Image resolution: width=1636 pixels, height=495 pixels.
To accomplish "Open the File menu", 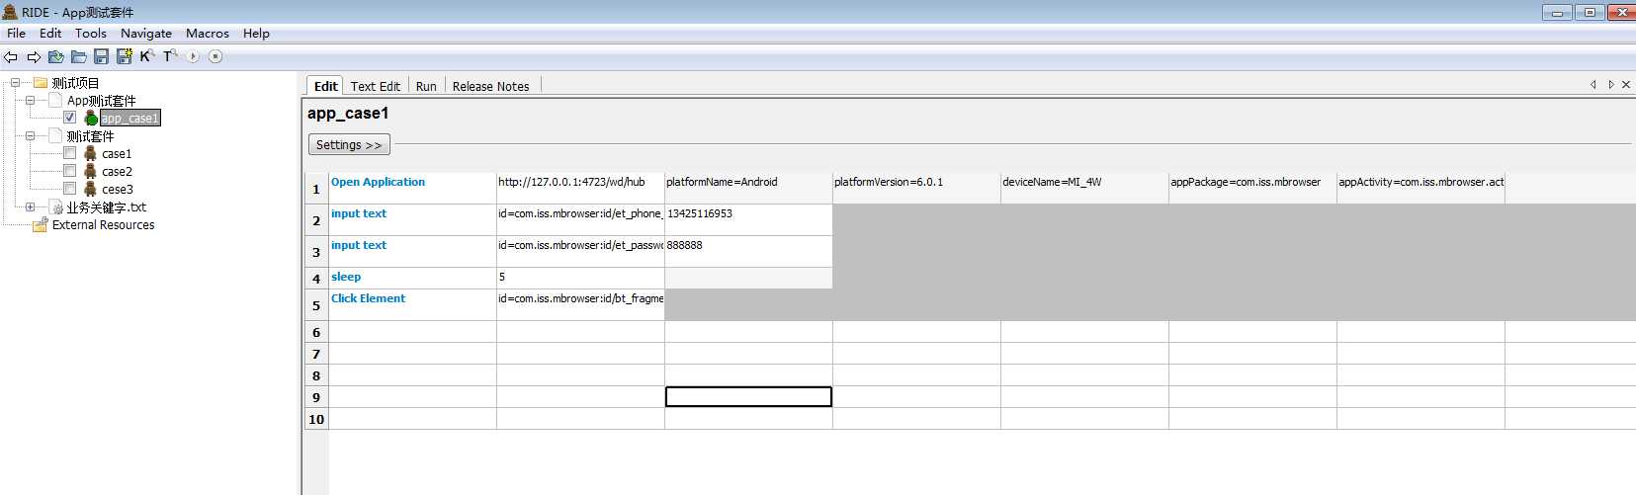I will click(x=16, y=33).
